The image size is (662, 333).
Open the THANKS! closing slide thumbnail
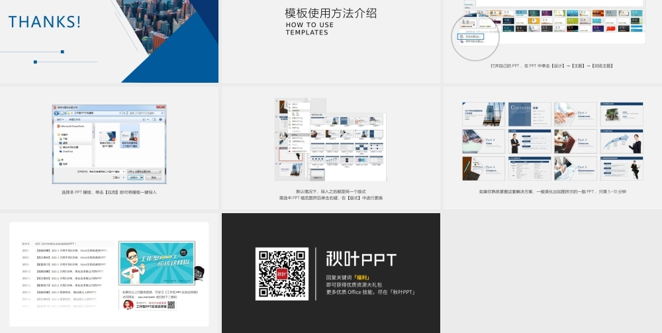[109, 41]
